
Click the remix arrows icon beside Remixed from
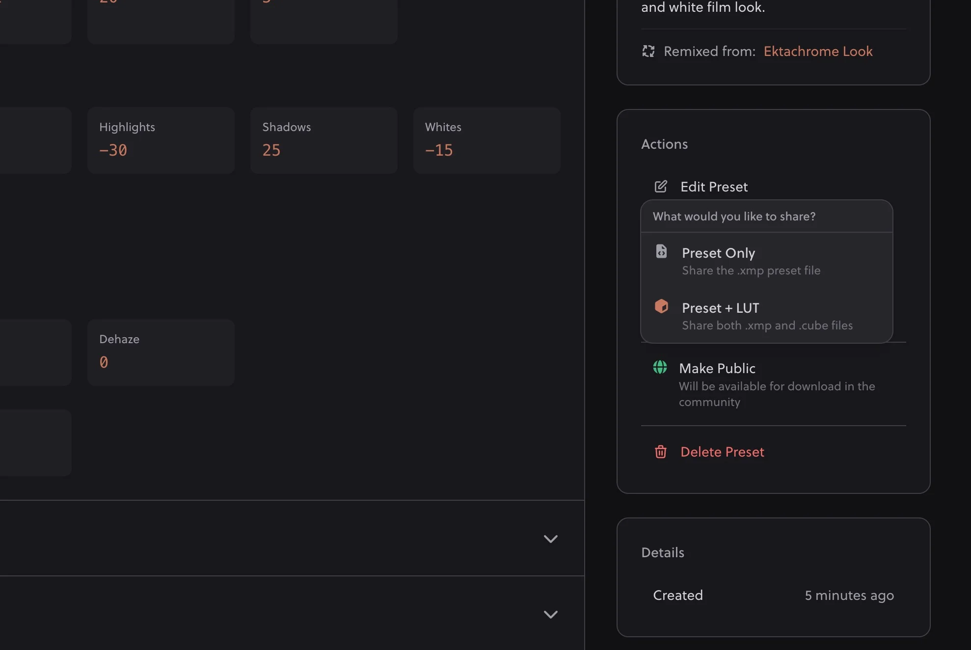[648, 51]
